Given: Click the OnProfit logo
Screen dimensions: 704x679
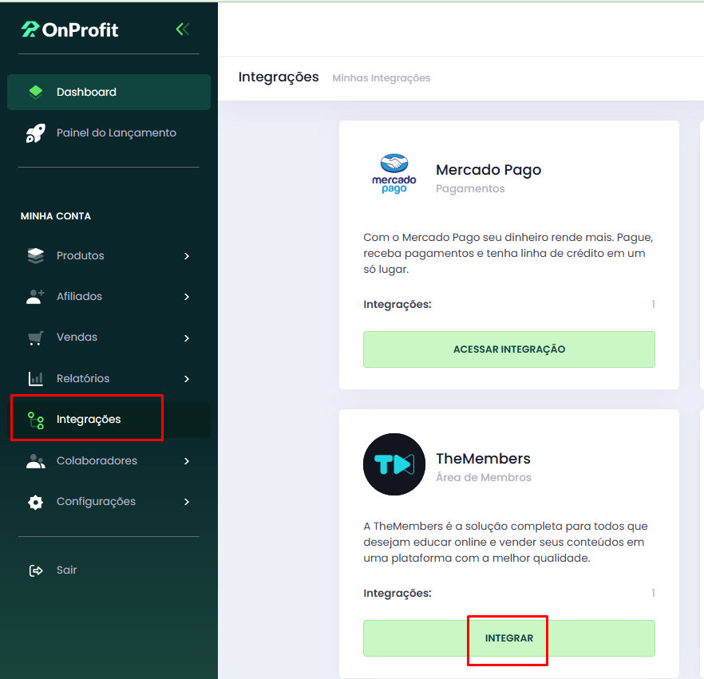Looking at the screenshot, I should pos(69,30).
